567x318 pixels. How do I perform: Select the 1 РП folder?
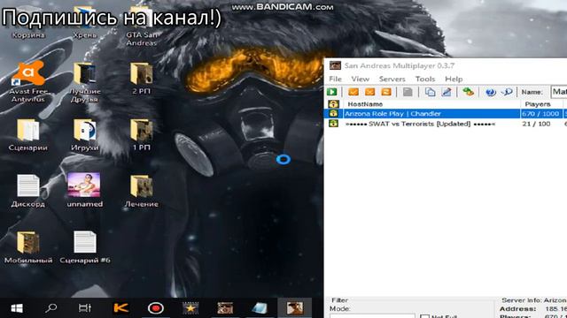[x=142, y=135]
